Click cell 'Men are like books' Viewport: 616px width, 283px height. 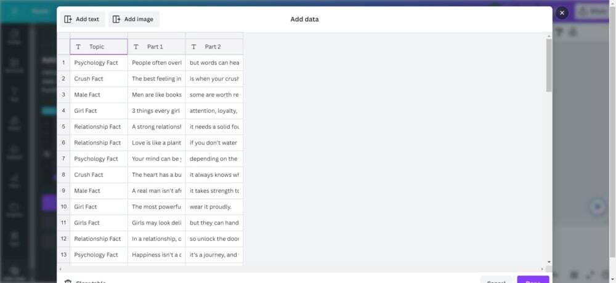156,95
